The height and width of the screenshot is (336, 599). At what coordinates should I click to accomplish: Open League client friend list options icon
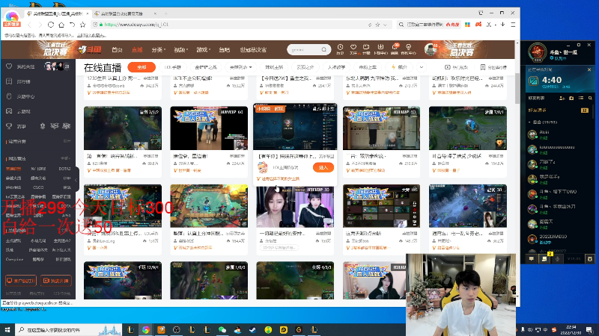[581, 99]
